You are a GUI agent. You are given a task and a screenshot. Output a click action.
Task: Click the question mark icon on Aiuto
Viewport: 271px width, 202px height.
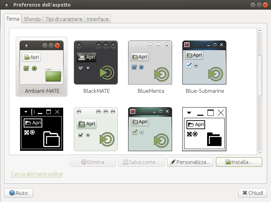point(12,193)
